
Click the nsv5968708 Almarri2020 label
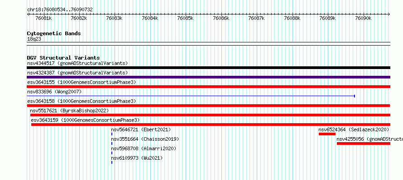[x=144, y=148]
